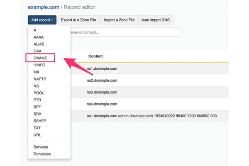Choose ALIAS from the record menu
The image size is (249, 166).
49,44
